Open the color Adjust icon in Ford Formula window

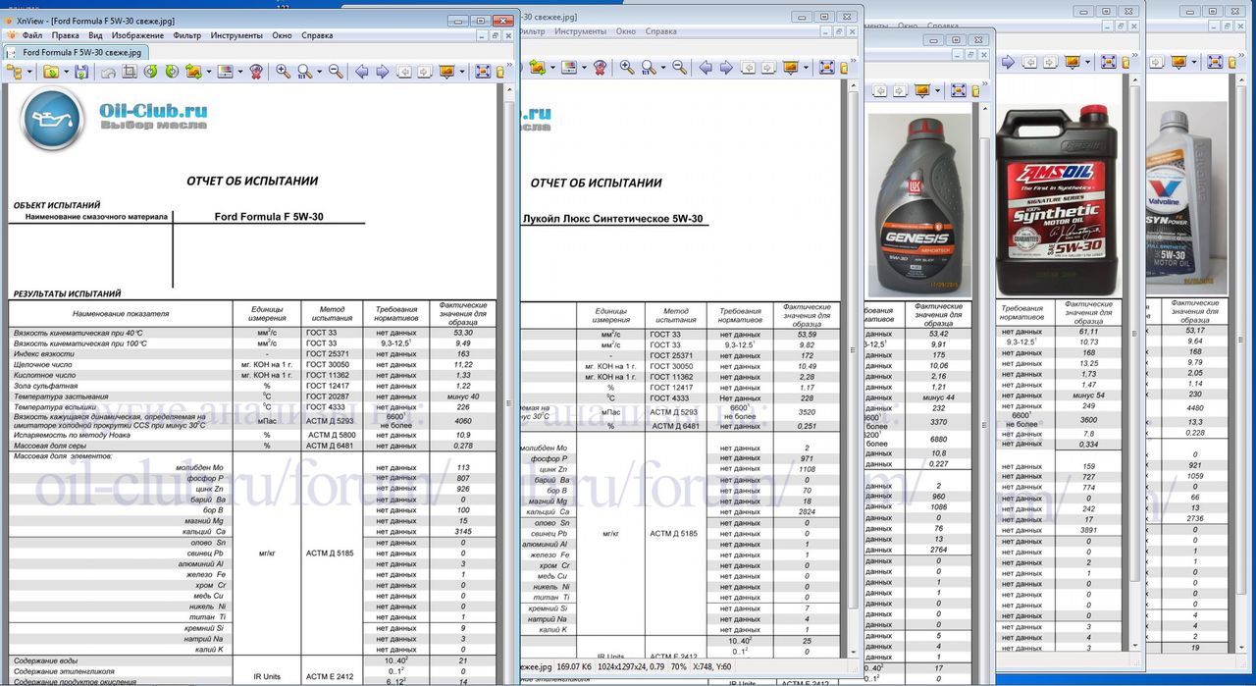(225, 72)
